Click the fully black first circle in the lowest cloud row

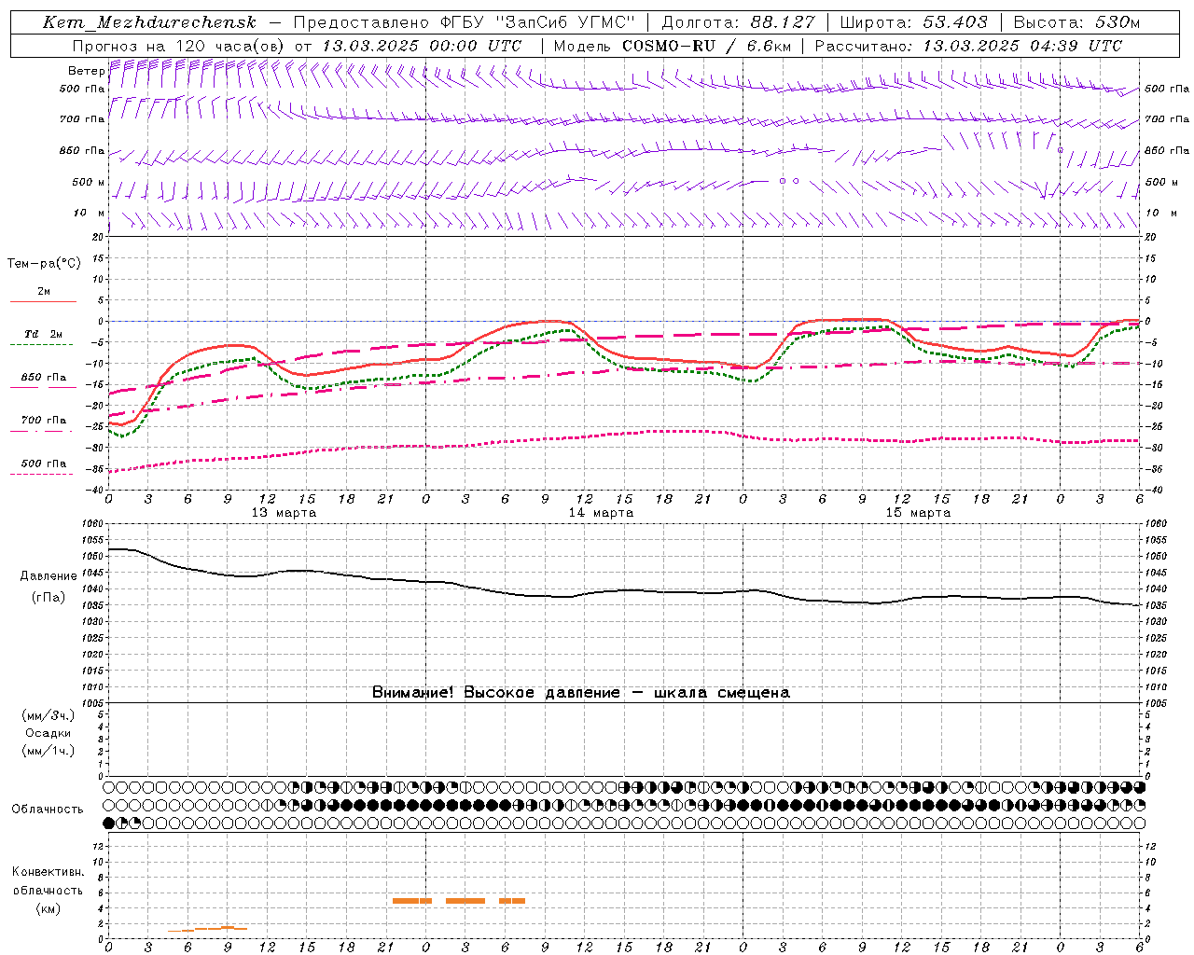point(109,823)
